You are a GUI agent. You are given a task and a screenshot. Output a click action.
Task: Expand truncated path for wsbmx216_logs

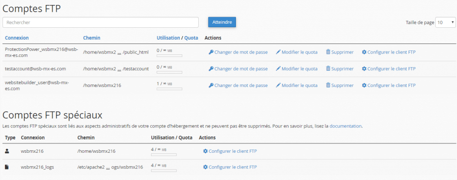pos(108,167)
